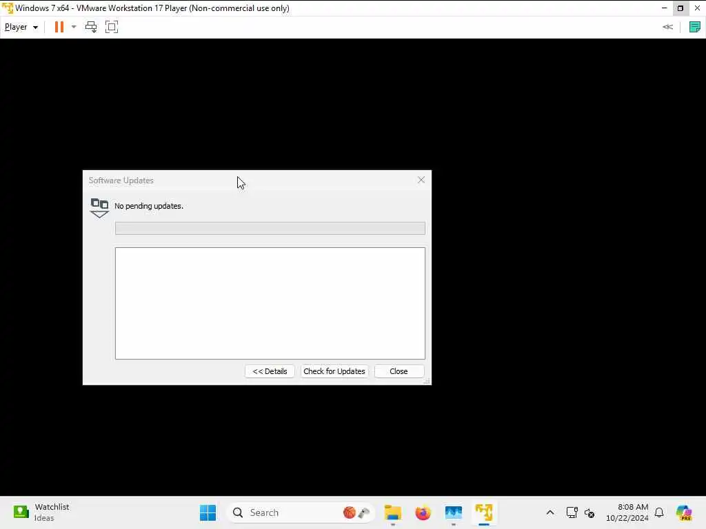Select VMware Player taskbar icon

click(x=484, y=512)
